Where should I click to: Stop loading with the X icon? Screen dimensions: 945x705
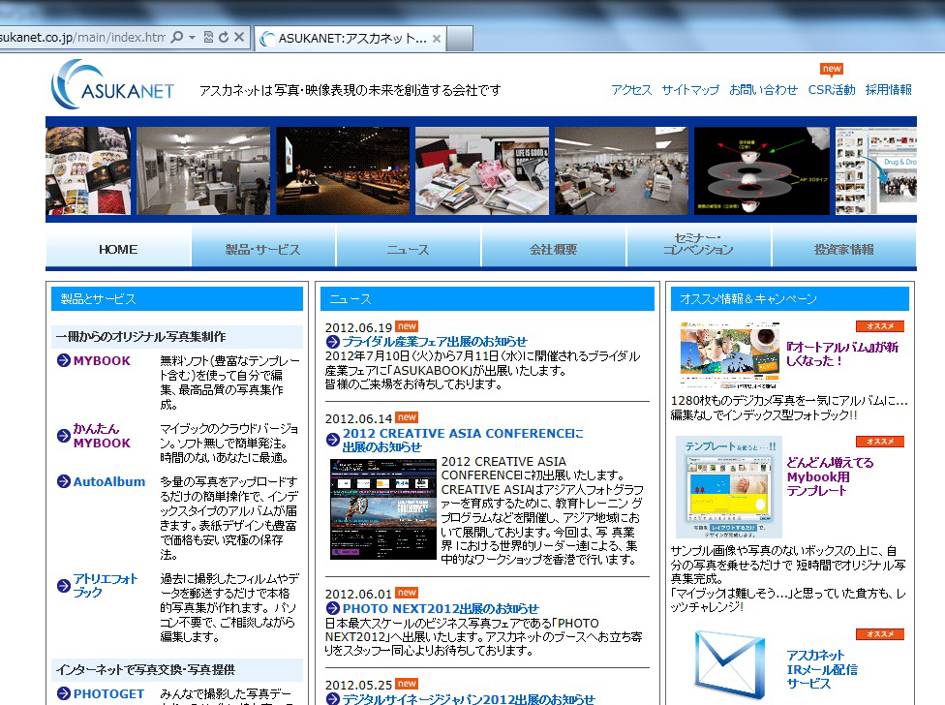click(x=239, y=38)
